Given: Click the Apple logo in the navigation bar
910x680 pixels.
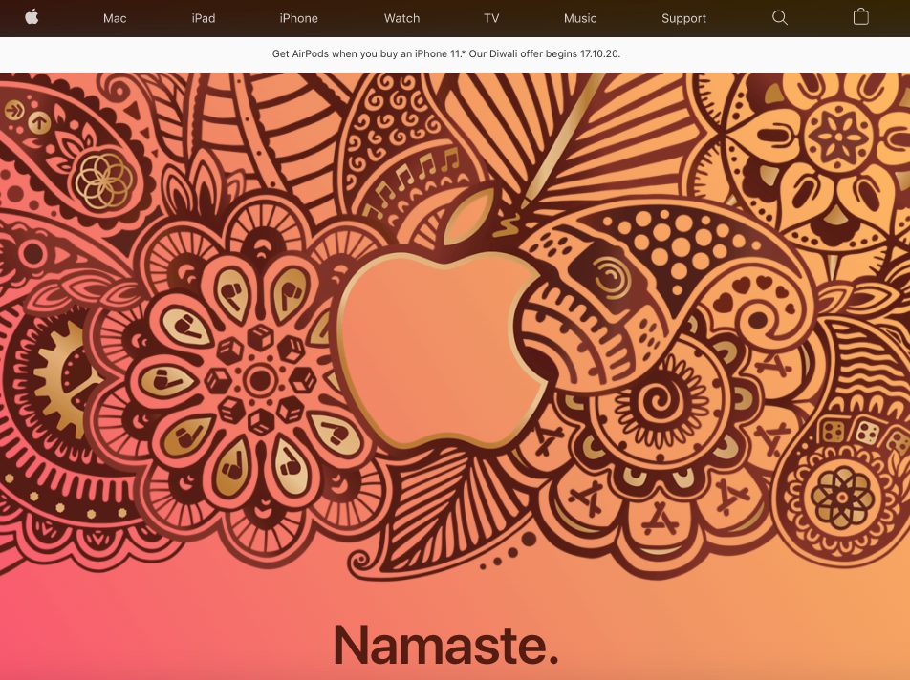Looking at the screenshot, I should 32,17.
